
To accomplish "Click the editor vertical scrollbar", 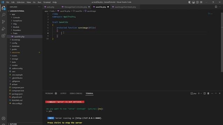I will pos(222,42).
